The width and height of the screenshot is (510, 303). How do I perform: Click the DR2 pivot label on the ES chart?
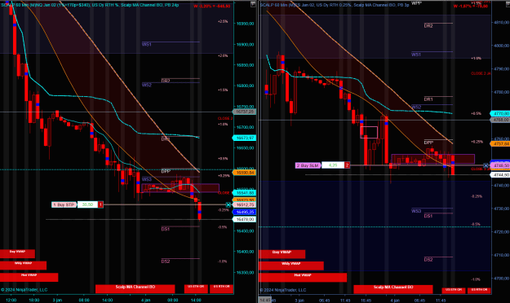pos(428,26)
